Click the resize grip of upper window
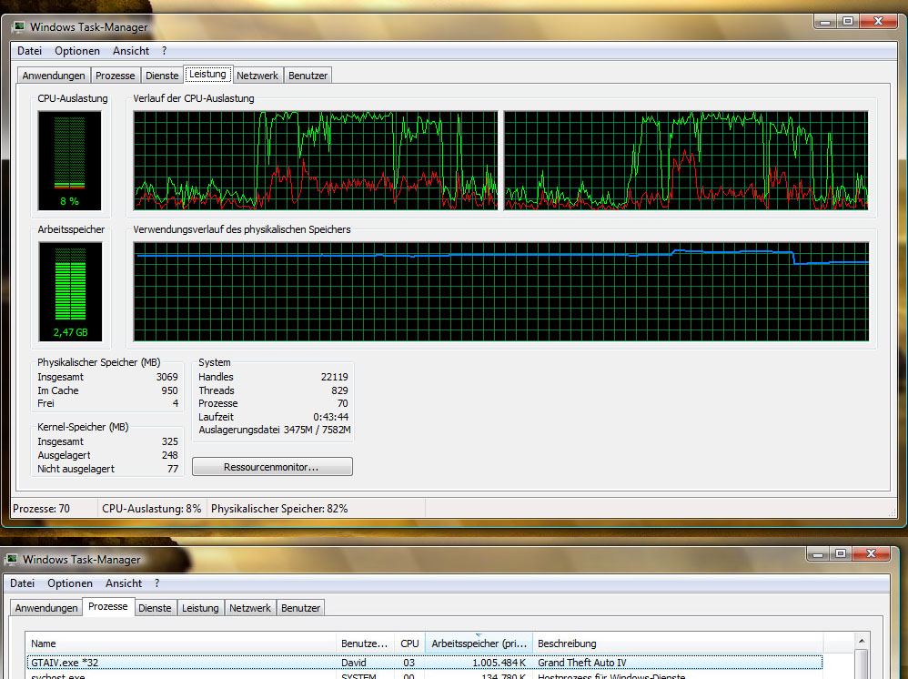The width and height of the screenshot is (908, 679). pos(893,512)
